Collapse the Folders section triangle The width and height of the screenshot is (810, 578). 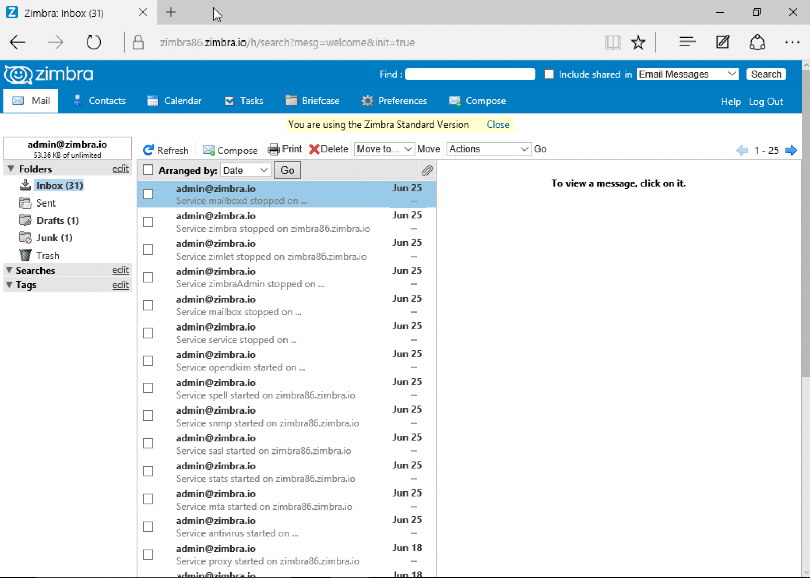(10, 169)
